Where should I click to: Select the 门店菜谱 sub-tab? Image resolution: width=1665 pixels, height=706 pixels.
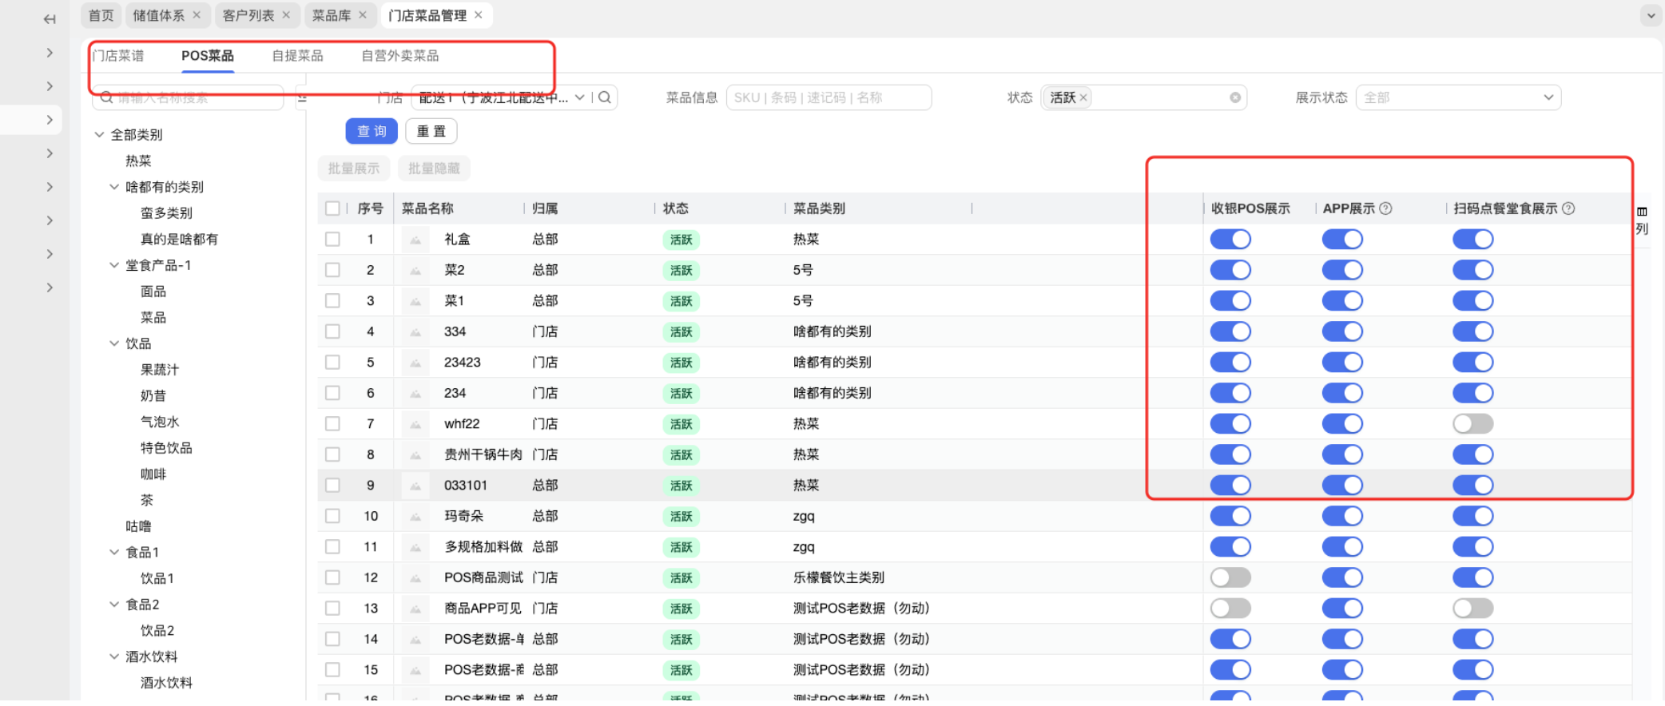tap(118, 56)
